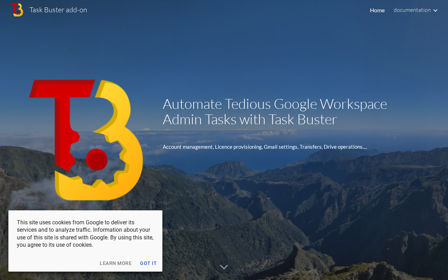
Task: Open LEARN MORE about cookies
Action: pyautogui.click(x=116, y=263)
